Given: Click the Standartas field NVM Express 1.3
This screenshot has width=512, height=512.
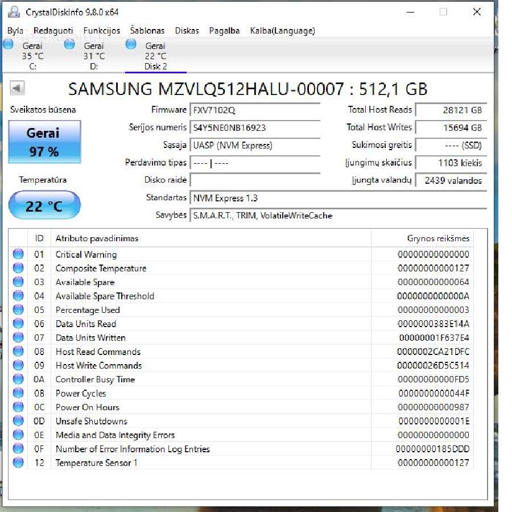Looking at the screenshot, I should point(338,198).
